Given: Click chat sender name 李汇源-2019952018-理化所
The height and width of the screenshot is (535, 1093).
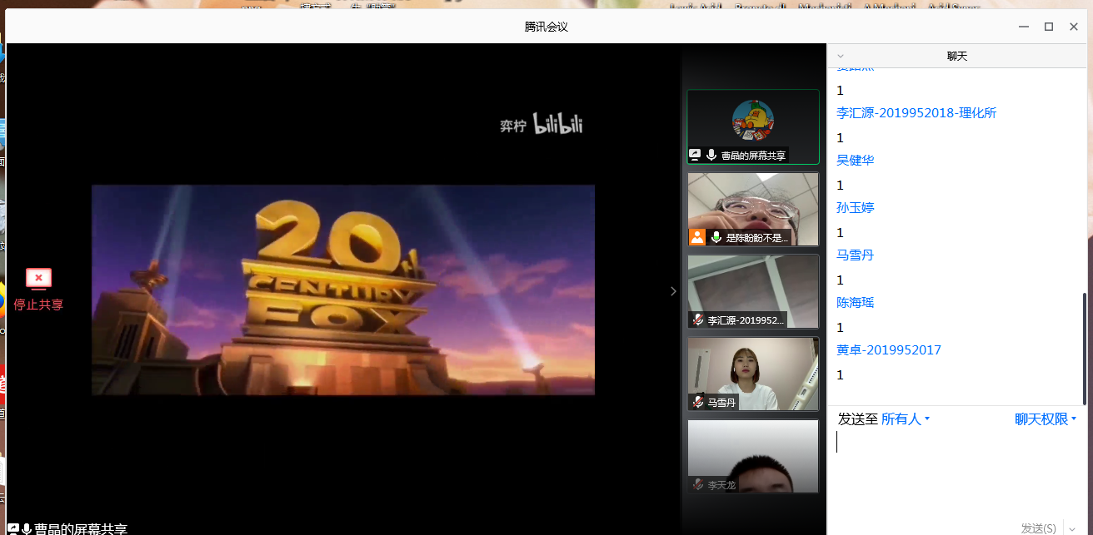Looking at the screenshot, I should pos(916,113).
